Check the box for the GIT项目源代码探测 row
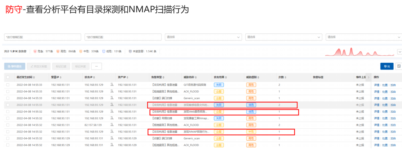The width and height of the screenshot is (402, 158). [8, 85]
